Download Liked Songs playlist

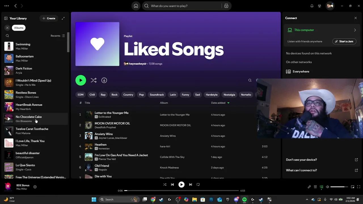click(104, 80)
